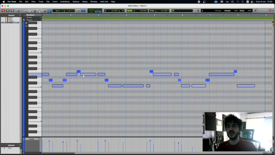275x155 pixels.
Task: Click pencil icon next to MELO track
Action: 18,23
